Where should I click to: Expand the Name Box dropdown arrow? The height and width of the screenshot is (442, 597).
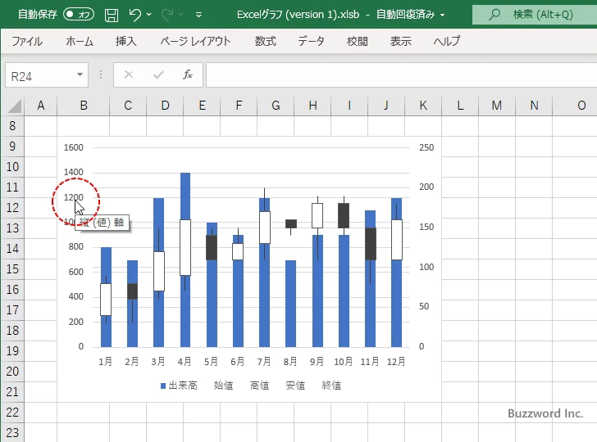click(x=80, y=74)
